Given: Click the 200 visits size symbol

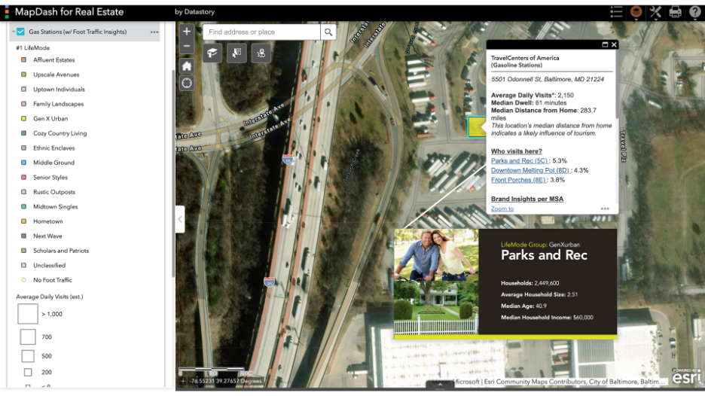Looking at the screenshot, I should click(28, 372).
